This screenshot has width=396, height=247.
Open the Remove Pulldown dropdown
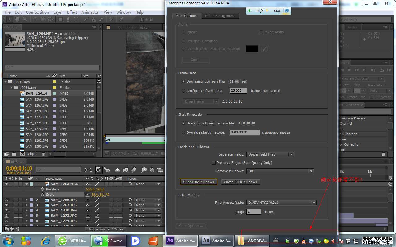pyautogui.click(x=280, y=171)
